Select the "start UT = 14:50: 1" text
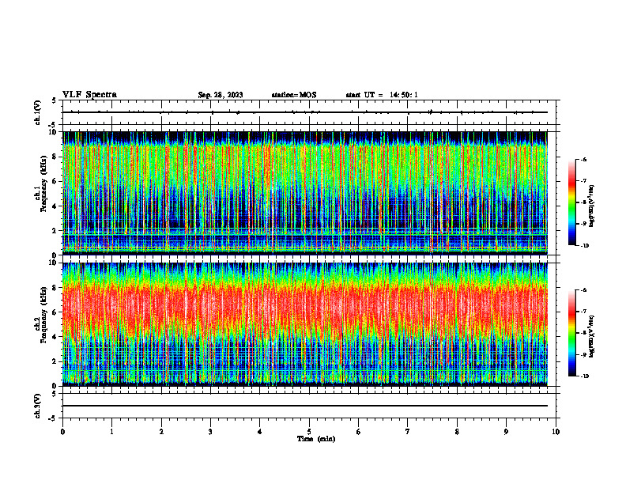The height and width of the screenshot is (484, 626). click(x=382, y=95)
